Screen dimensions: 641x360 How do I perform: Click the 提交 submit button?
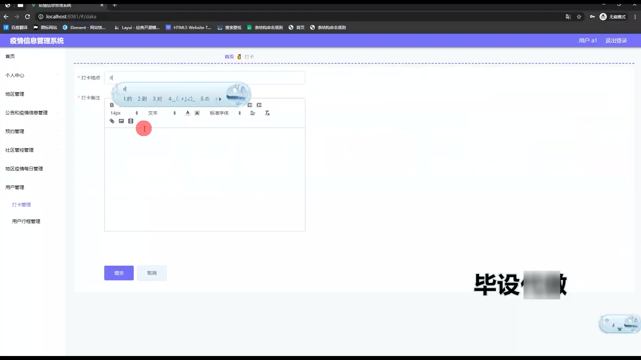tap(119, 273)
